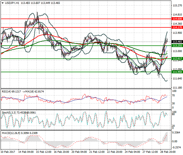183x155 pixels.
Task: Click the arrow beside the USDJPY,H1 title
Action: [x=2, y=2]
